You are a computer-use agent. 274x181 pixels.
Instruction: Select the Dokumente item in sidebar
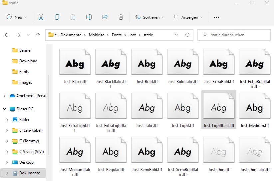pos(29,173)
